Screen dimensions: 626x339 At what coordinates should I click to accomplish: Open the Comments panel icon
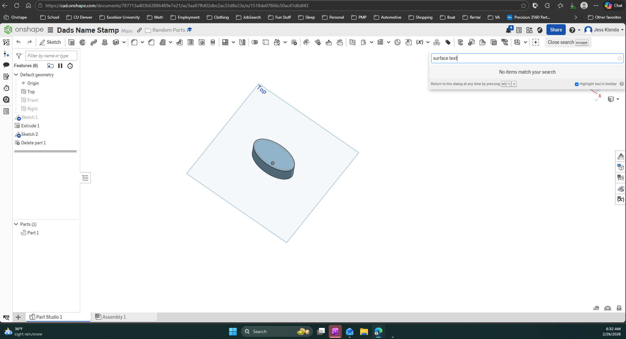6,65
